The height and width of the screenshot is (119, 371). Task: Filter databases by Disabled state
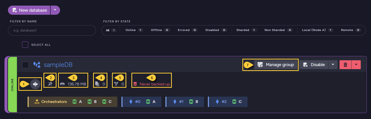(216, 30)
